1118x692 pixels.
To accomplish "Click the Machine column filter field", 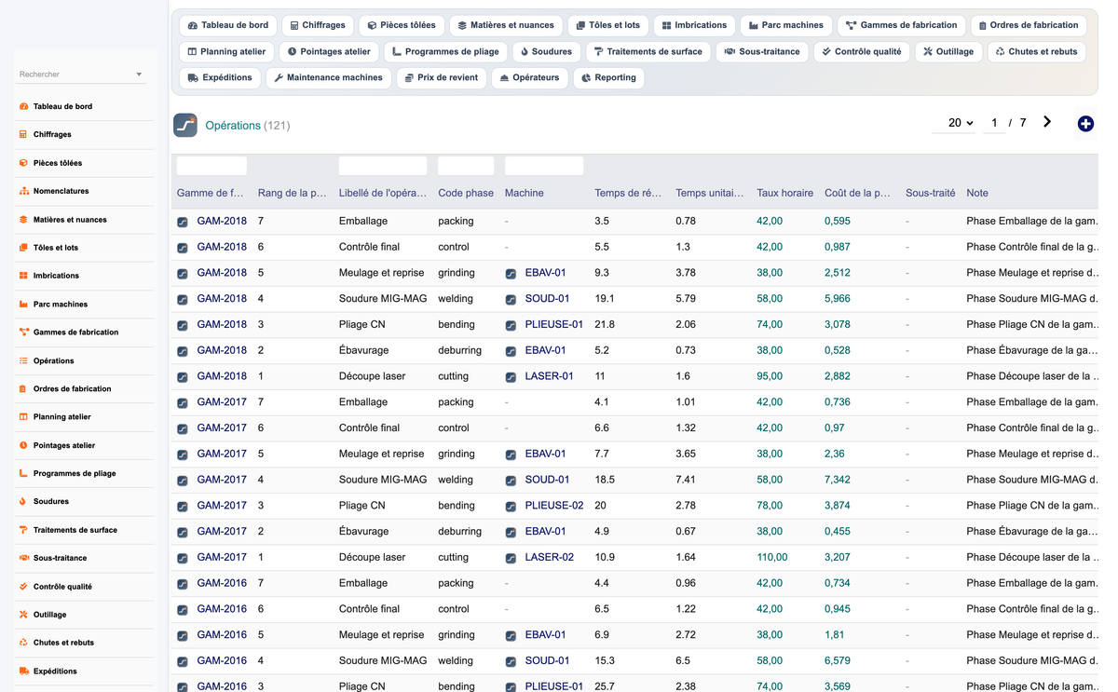I will click(x=544, y=167).
